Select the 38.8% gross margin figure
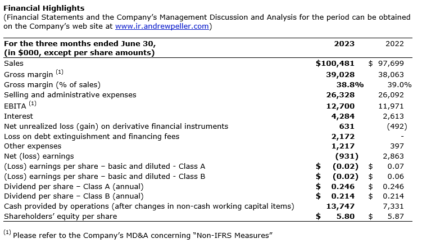The width and height of the screenshot is (422, 243). [x=351, y=84]
